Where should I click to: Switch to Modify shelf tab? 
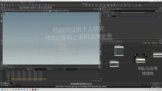point(5,4)
